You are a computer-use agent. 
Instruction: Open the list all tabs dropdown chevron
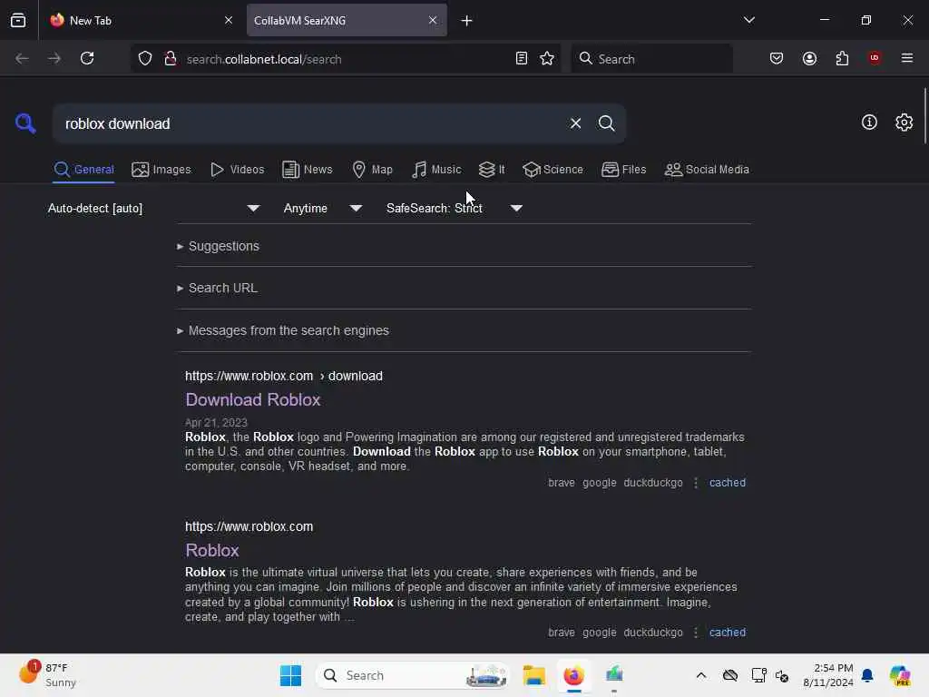[x=748, y=20]
